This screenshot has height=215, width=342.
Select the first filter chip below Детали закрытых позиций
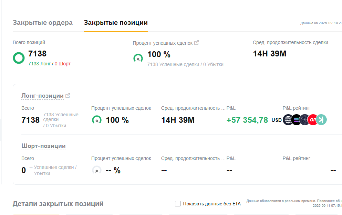[36, 214]
